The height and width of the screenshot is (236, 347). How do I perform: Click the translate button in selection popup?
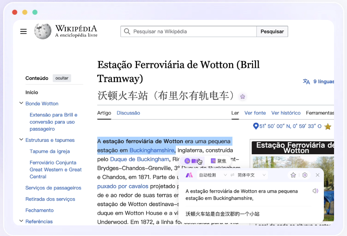coord(192,161)
